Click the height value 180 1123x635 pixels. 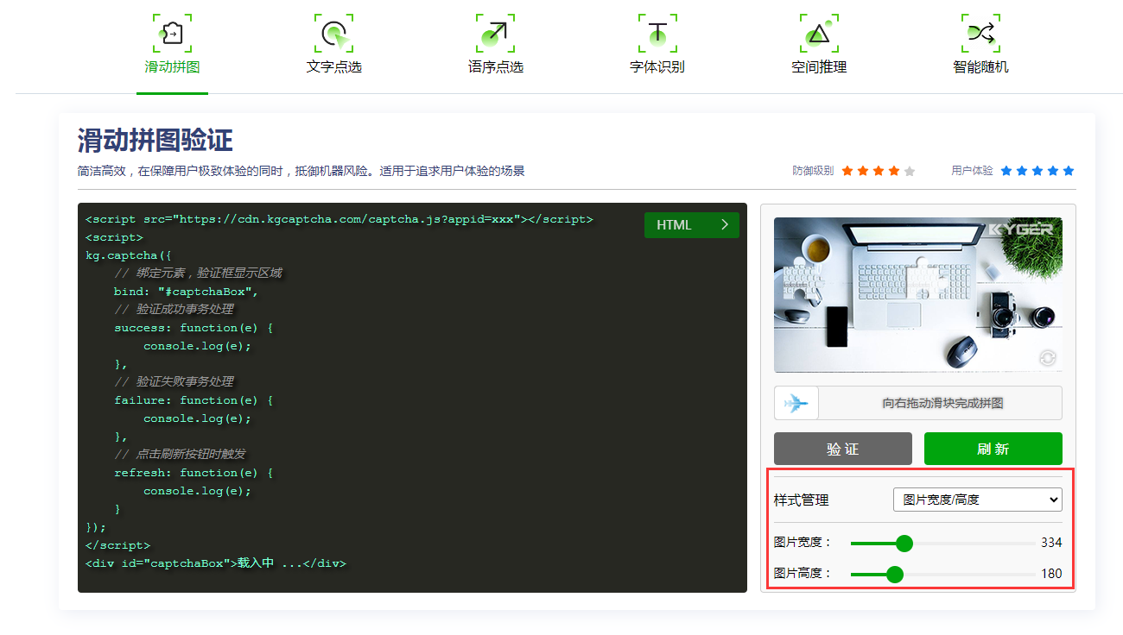[x=1051, y=574]
